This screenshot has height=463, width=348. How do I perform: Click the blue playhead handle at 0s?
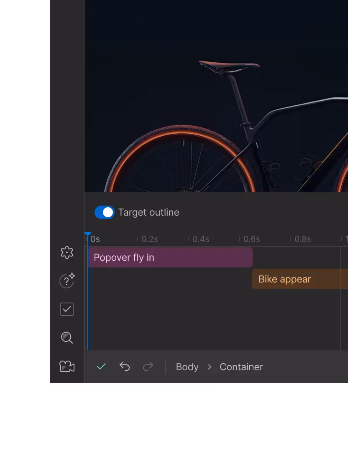88,235
